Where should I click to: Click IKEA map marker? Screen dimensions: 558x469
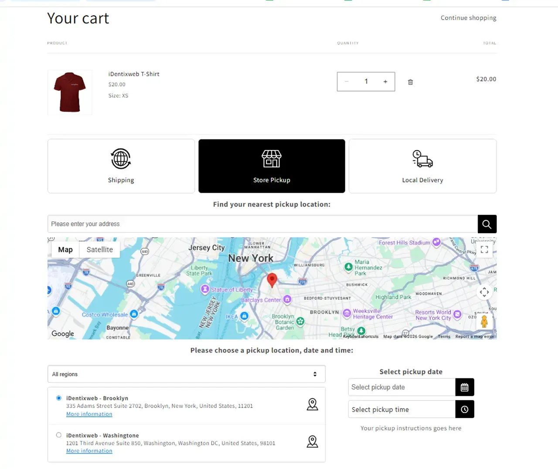click(x=245, y=316)
